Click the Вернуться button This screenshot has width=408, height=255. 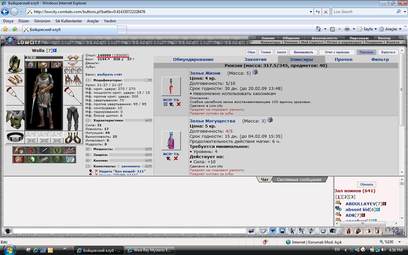click(388, 52)
